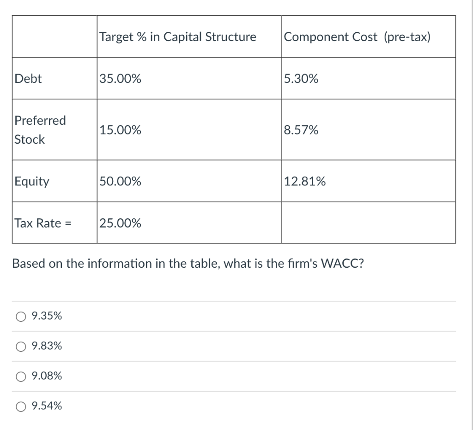
Task: Click the 12.81% equity cost cell
Action: [305, 181]
